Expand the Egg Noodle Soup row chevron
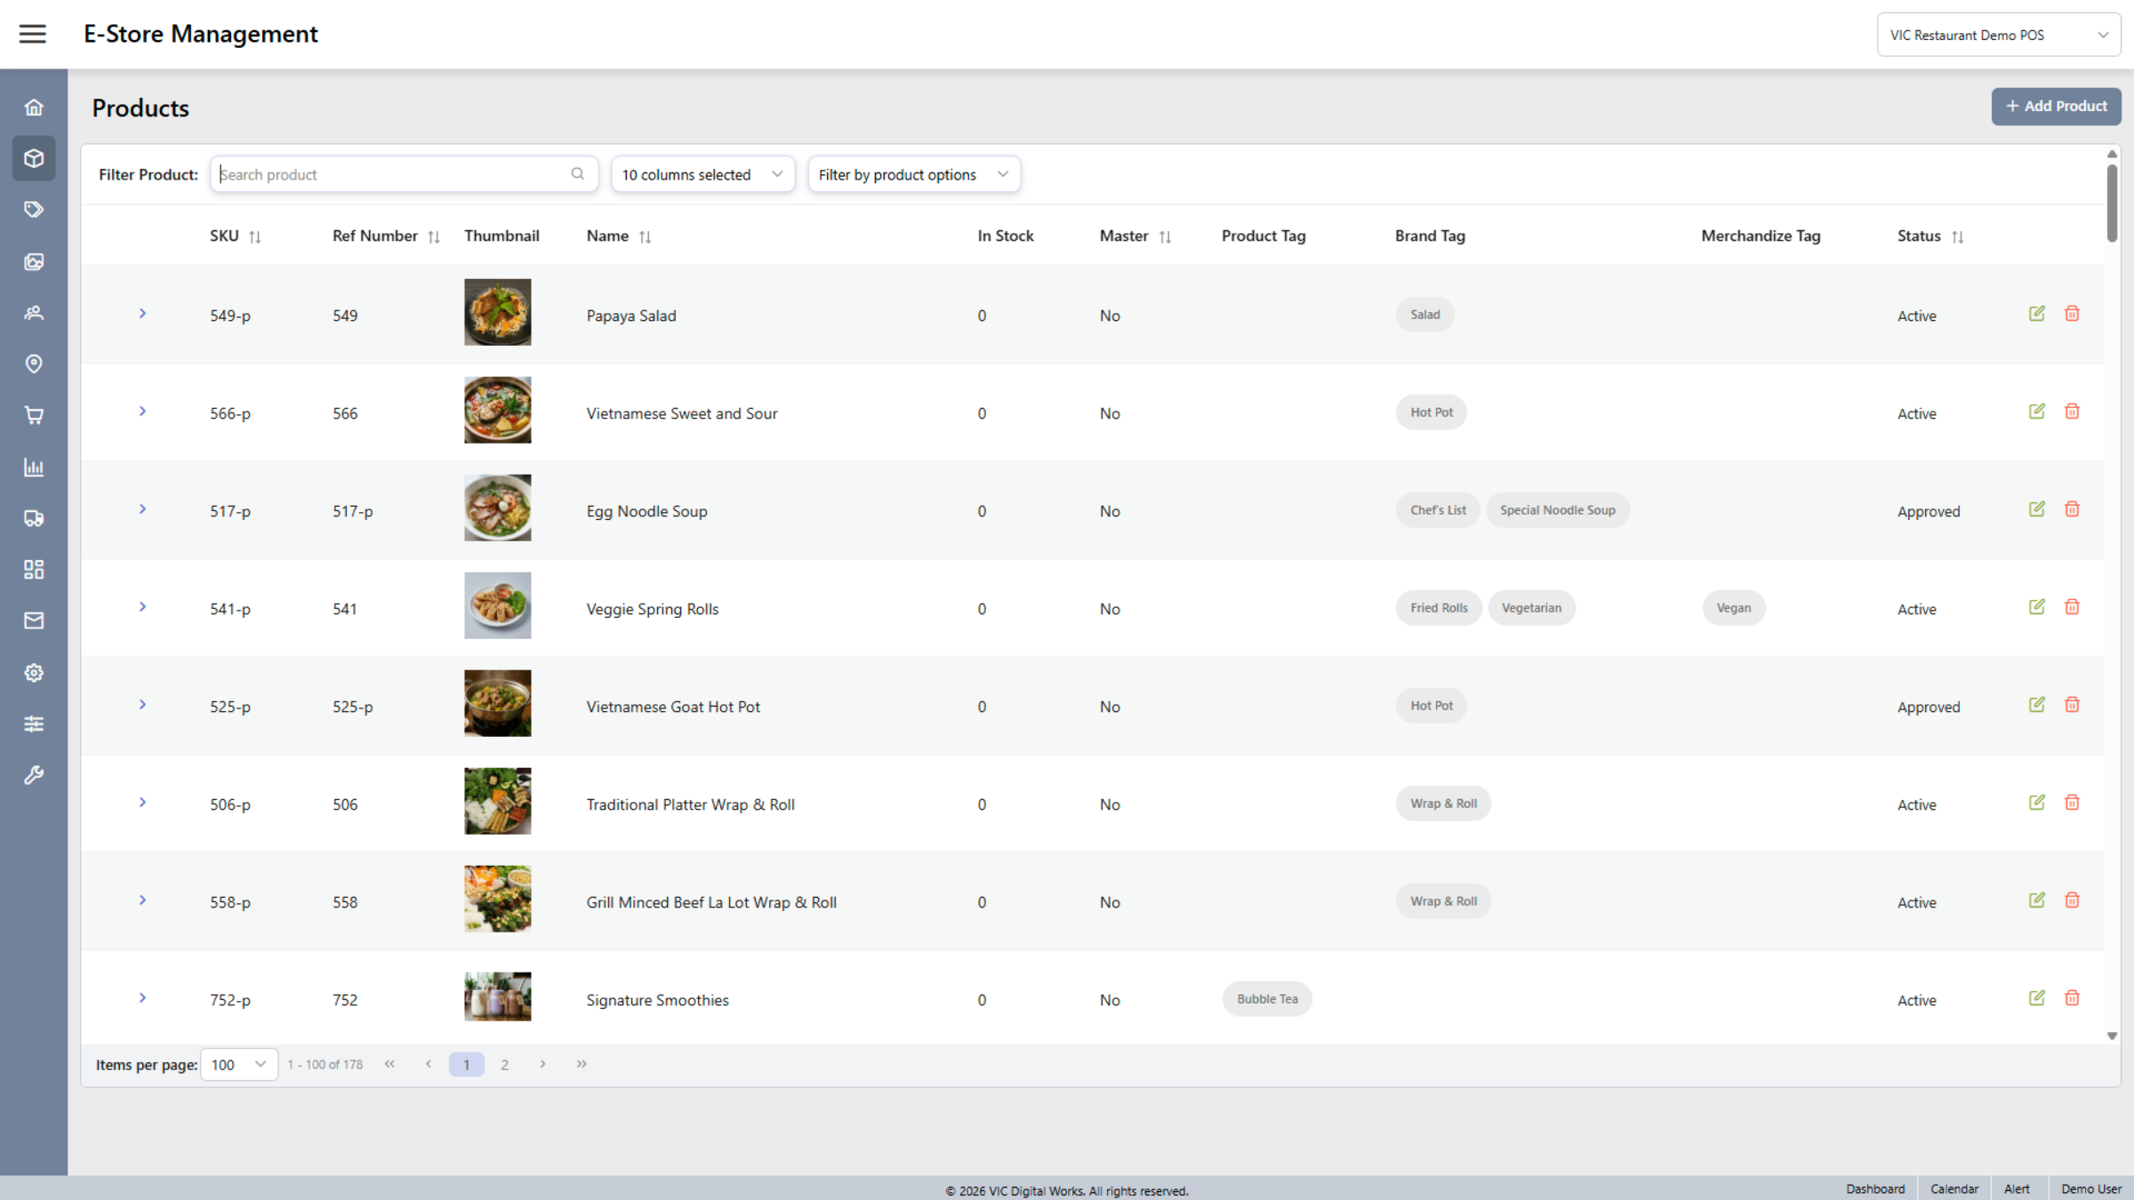The width and height of the screenshot is (2134, 1200). (x=142, y=508)
